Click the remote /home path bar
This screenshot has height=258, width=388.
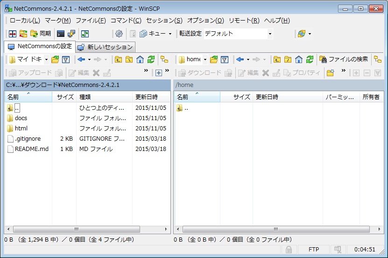[279, 85]
